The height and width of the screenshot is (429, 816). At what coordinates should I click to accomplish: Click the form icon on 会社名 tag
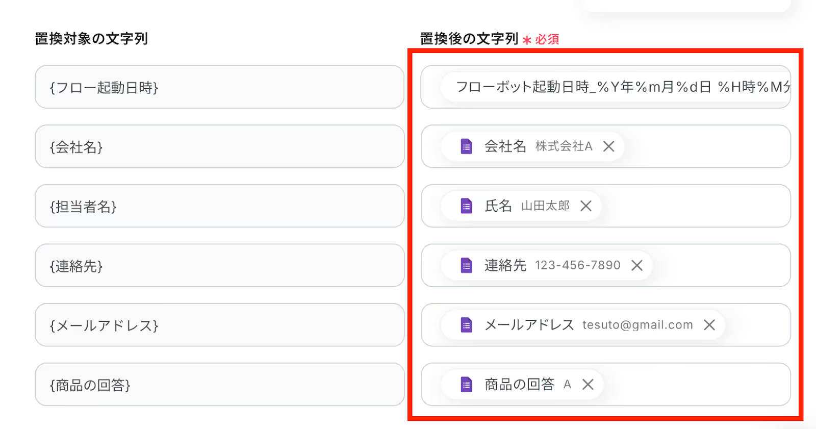coord(466,146)
